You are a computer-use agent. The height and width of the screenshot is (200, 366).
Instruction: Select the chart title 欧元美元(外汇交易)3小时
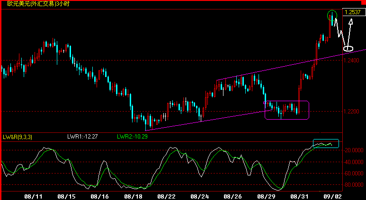click(38, 4)
